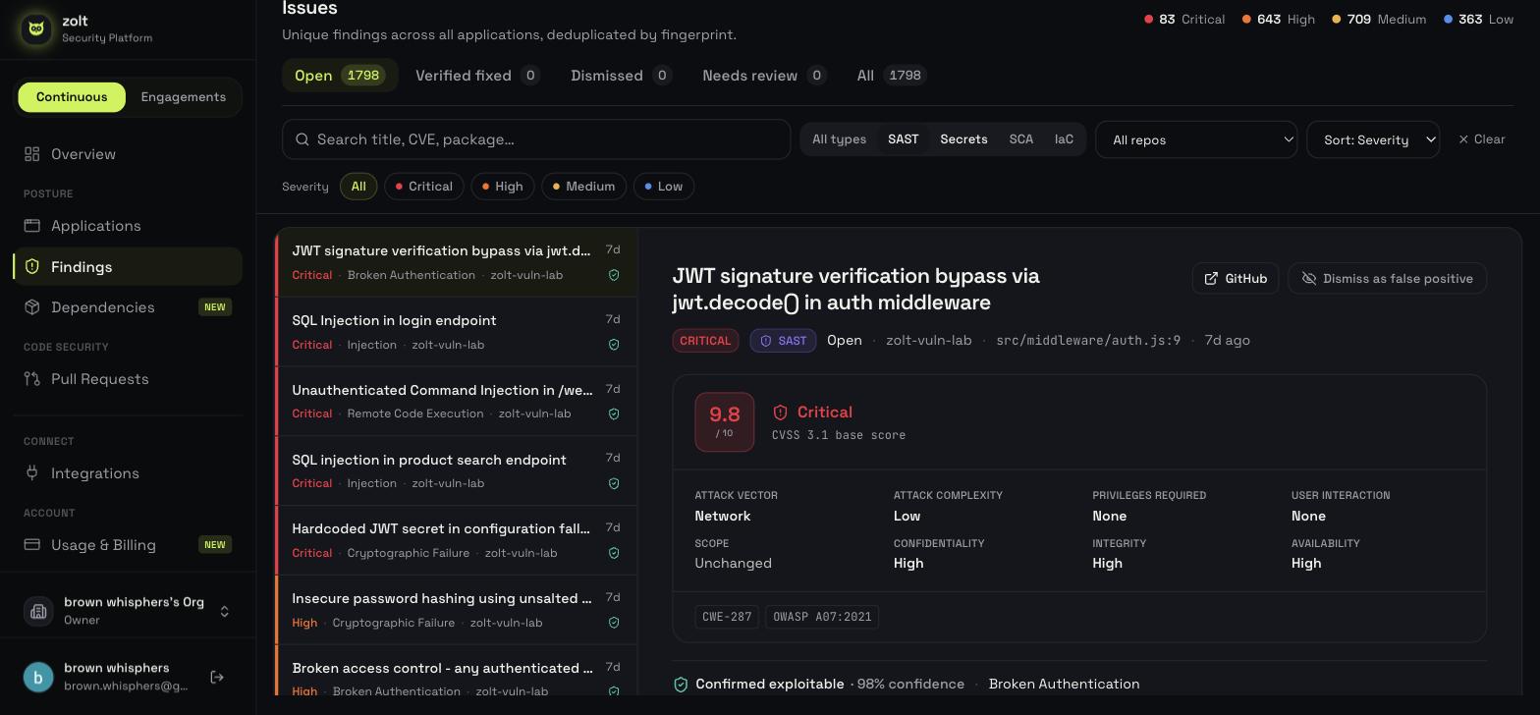Click the red Critical shield icon by CVSS score

point(781,412)
